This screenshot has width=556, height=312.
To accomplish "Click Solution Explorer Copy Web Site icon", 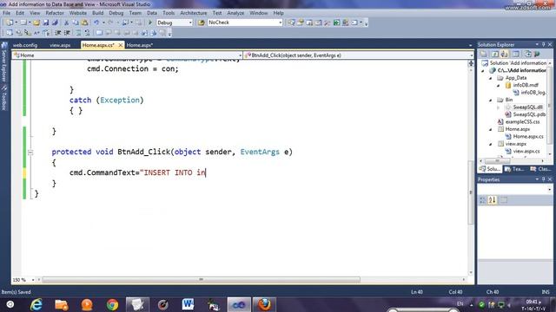I will (x=527, y=54).
